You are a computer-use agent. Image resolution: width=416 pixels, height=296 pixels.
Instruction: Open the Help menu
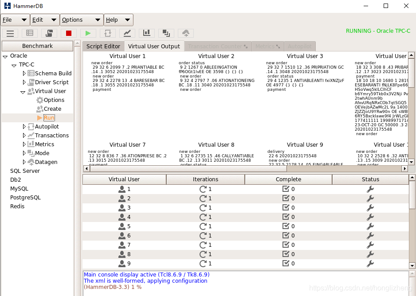(118, 20)
